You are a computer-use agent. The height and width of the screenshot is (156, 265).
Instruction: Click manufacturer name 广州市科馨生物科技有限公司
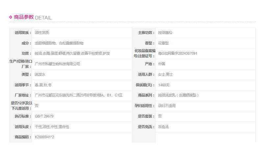pos(57,64)
